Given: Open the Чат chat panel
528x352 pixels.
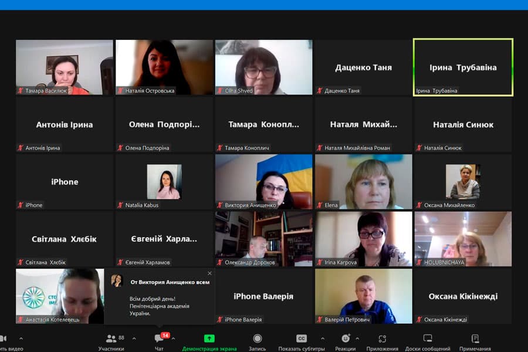Looking at the screenshot, I should 159,342.
